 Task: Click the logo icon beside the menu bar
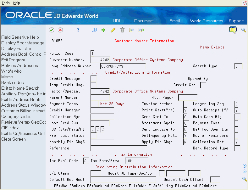[x=245, y=3]
